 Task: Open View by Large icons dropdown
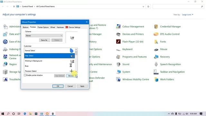coord(187,15)
